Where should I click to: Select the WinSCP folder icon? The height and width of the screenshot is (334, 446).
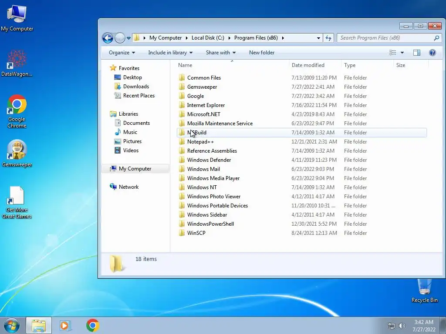click(x=182, y=233)
